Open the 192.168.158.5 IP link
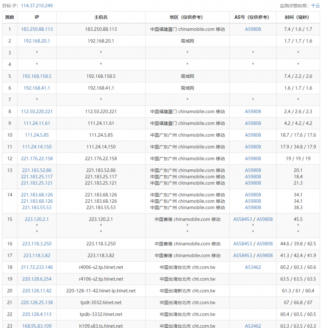322x328 pixels. [x=37, y=76]
